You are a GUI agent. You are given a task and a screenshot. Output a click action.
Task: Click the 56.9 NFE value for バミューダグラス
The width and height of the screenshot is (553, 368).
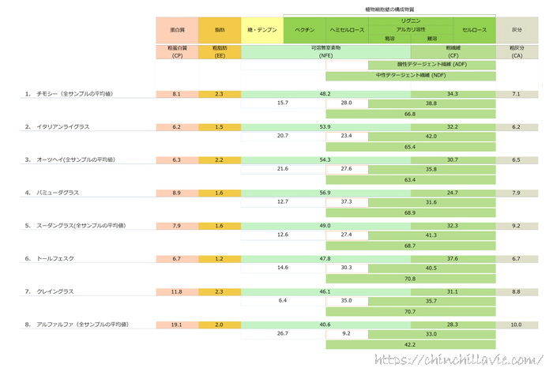325,193
